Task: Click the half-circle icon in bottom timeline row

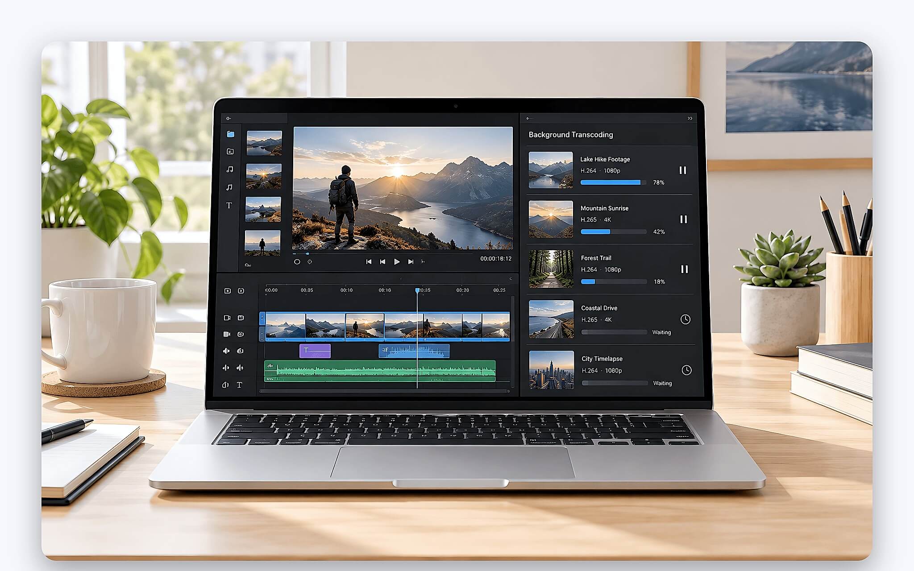Action: (225, 385)
